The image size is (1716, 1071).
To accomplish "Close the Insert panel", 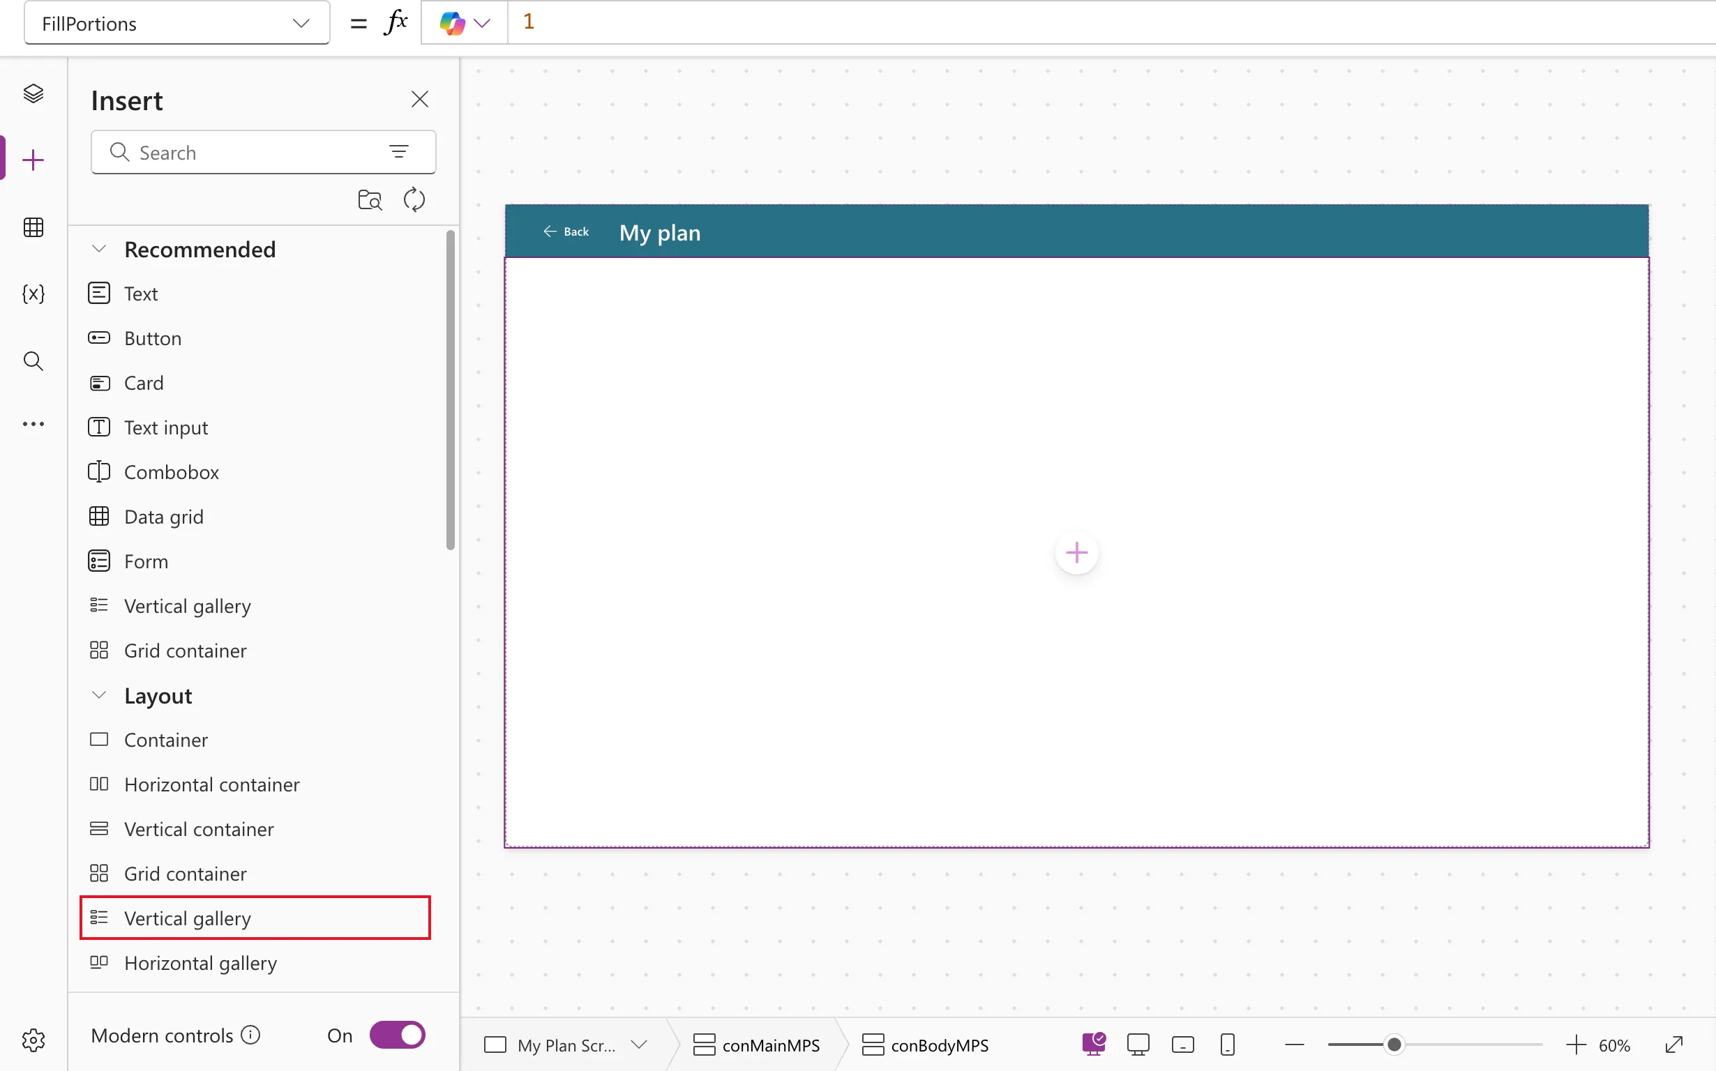I will [419, 99].
